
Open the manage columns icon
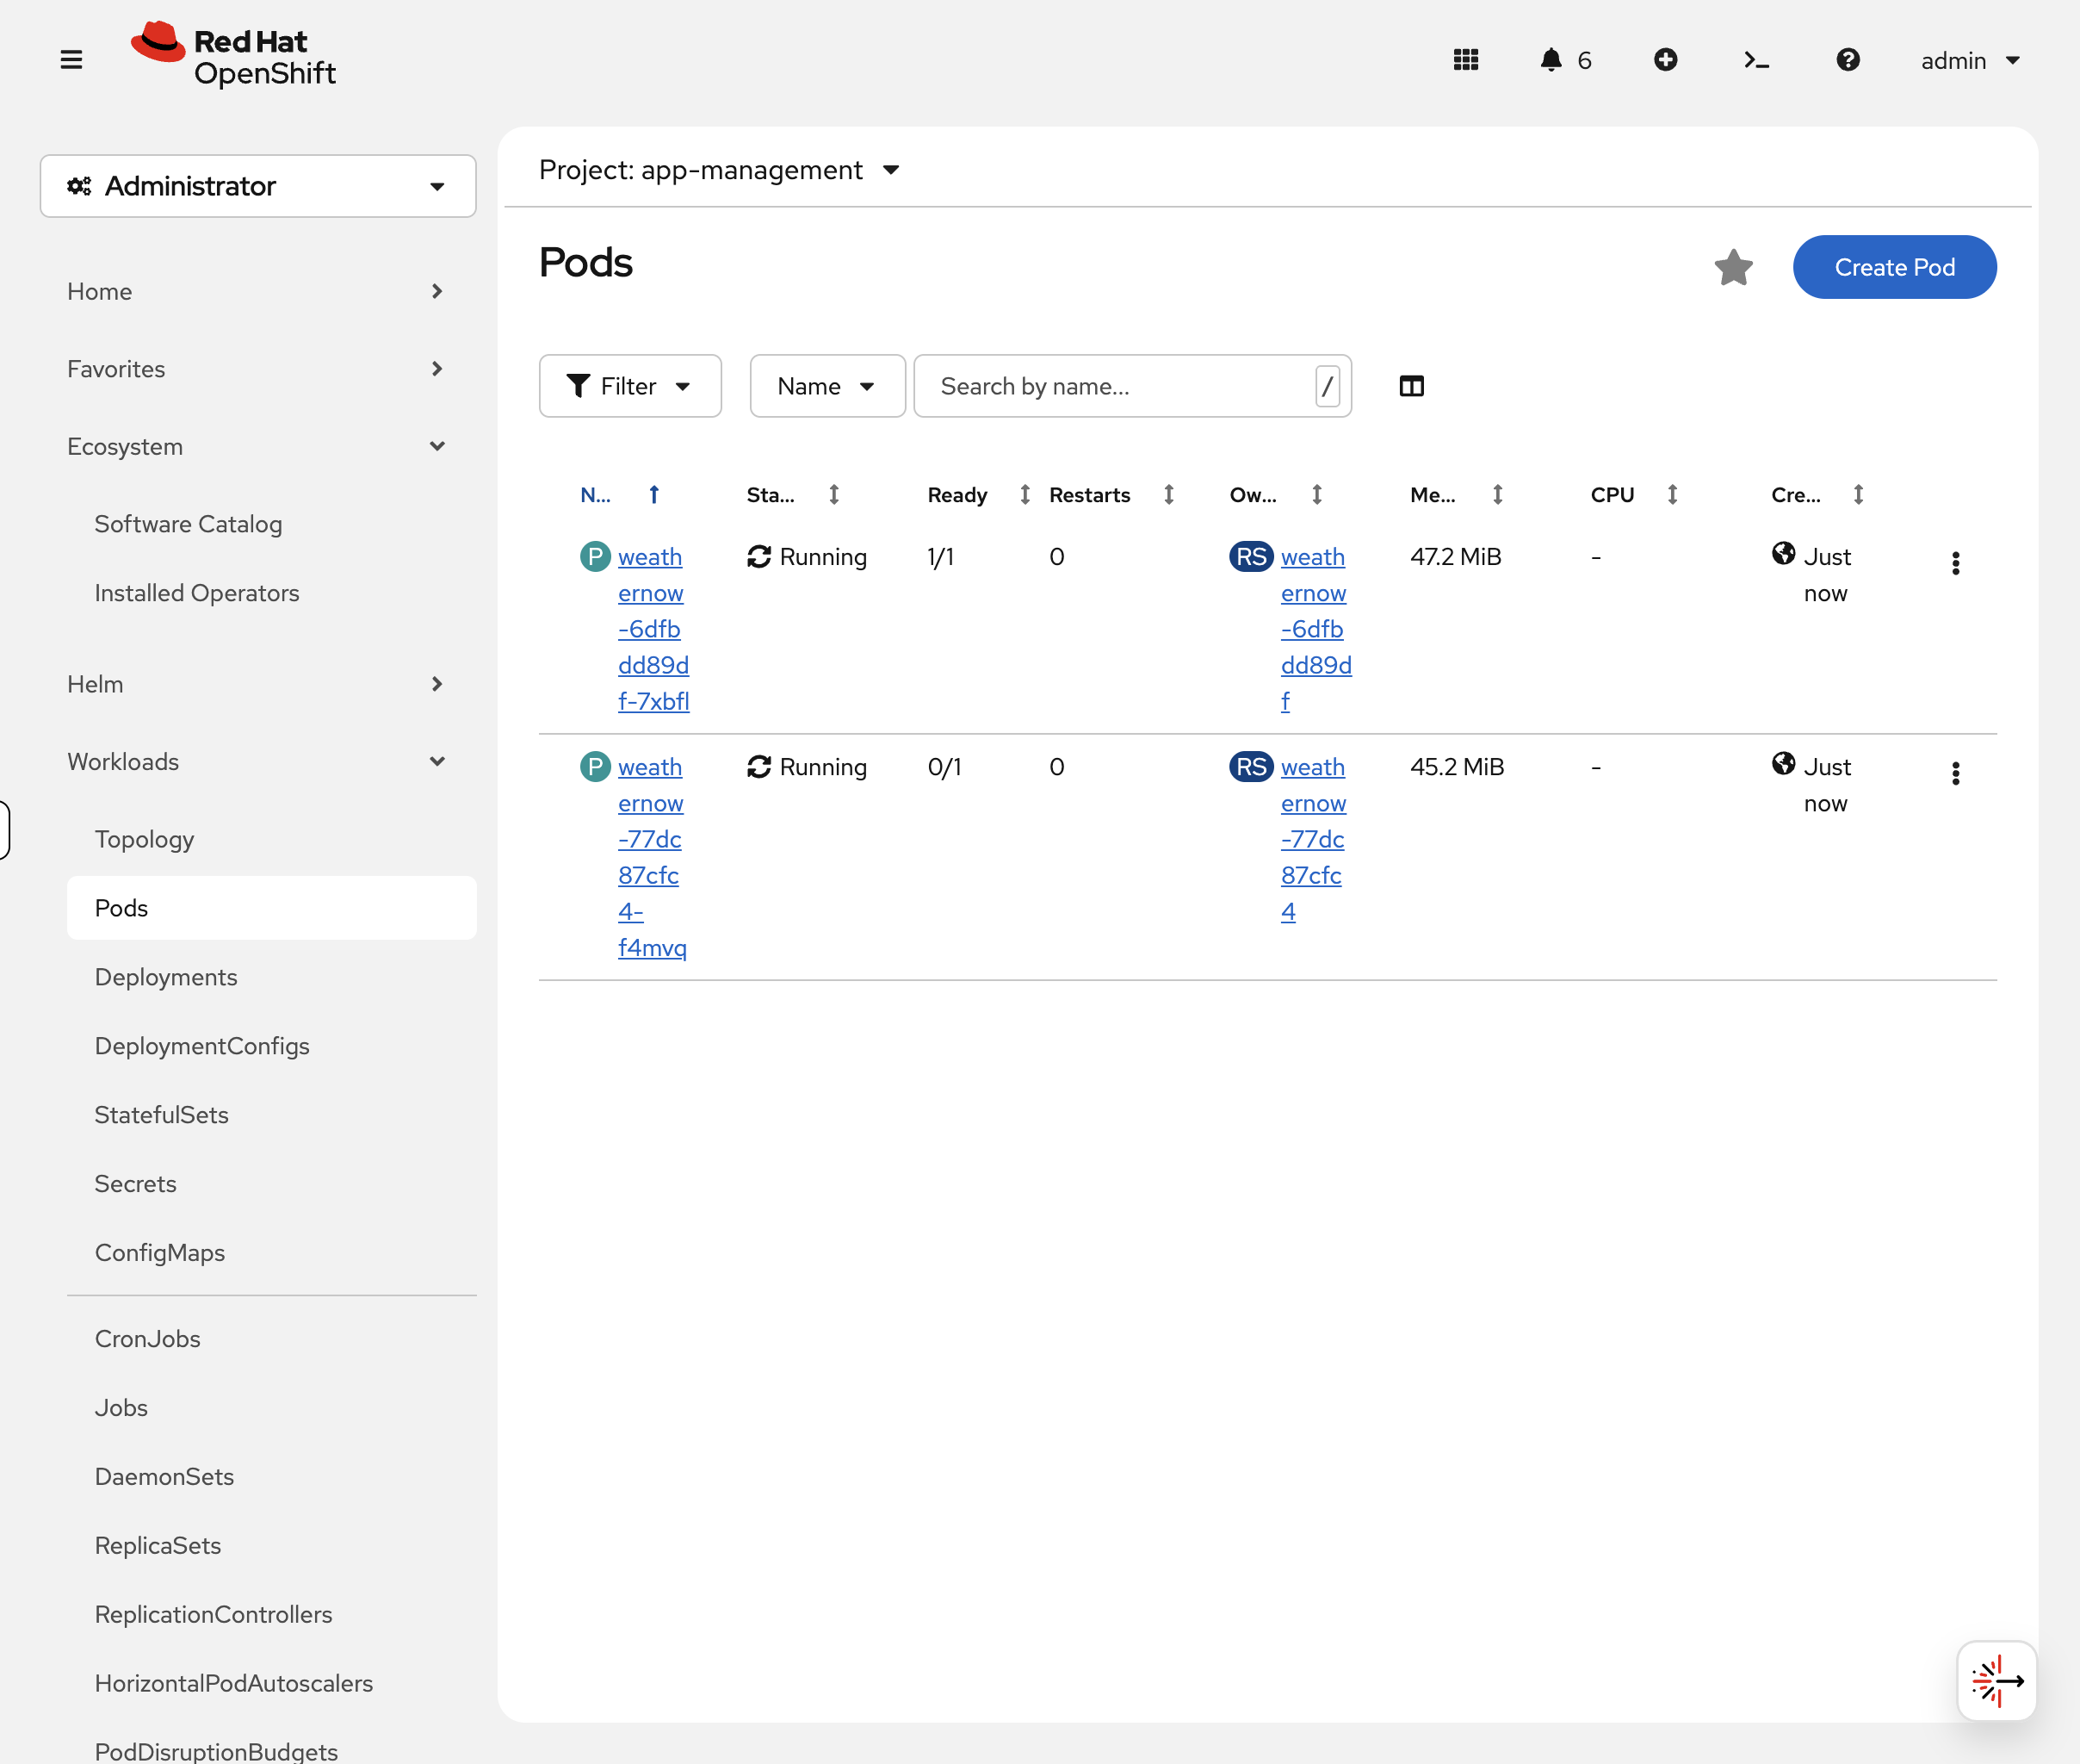point(1411,386)
